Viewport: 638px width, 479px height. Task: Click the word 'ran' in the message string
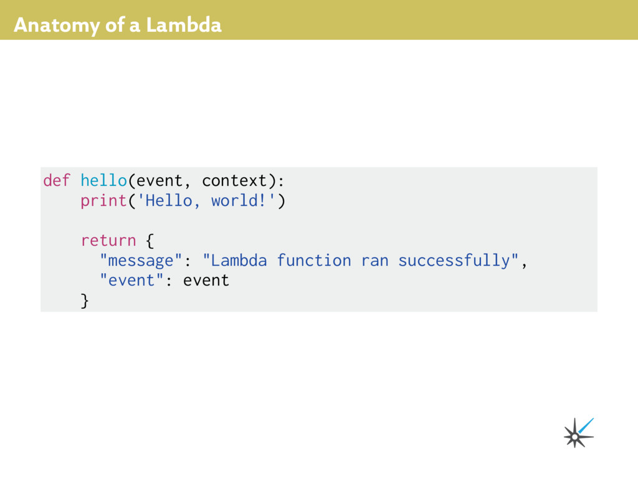tap(374, 260)
